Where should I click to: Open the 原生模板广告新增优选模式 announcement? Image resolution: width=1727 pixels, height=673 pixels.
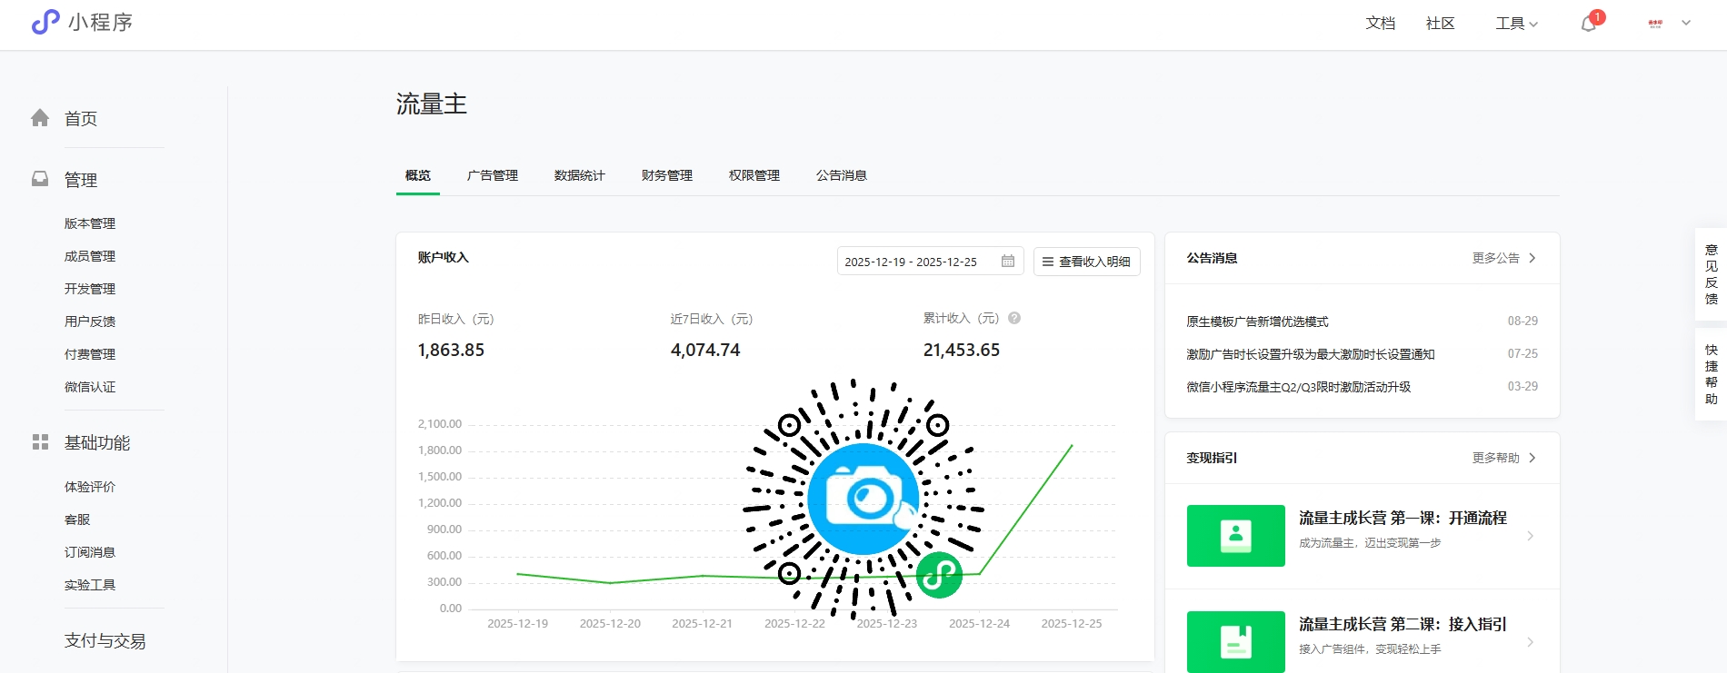[x=1257, y=322]
